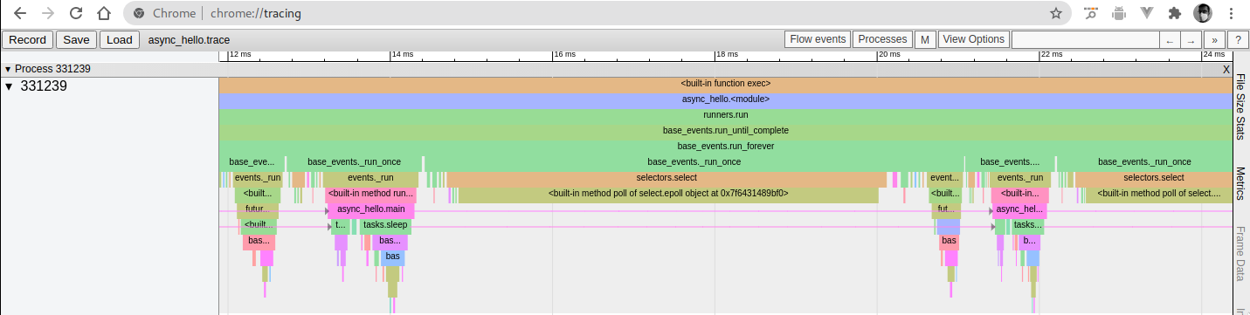Screen dimensions: 1250x315
Task: Collapse thread 331239 track
Action: pos(9,86)
